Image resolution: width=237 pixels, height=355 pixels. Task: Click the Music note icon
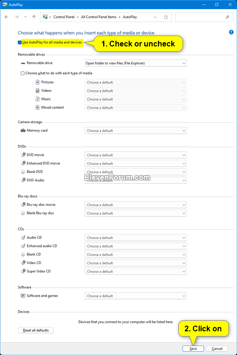click(x=37, y=99)
